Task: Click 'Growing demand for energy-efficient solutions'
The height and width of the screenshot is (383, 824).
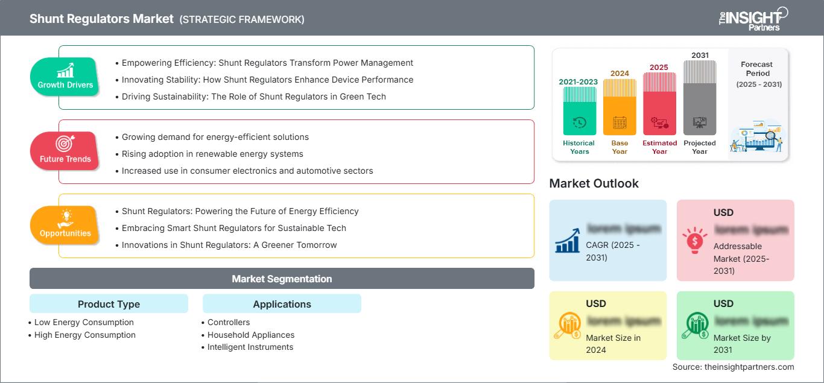Action: pyautogui.click(x=215, y=137)
